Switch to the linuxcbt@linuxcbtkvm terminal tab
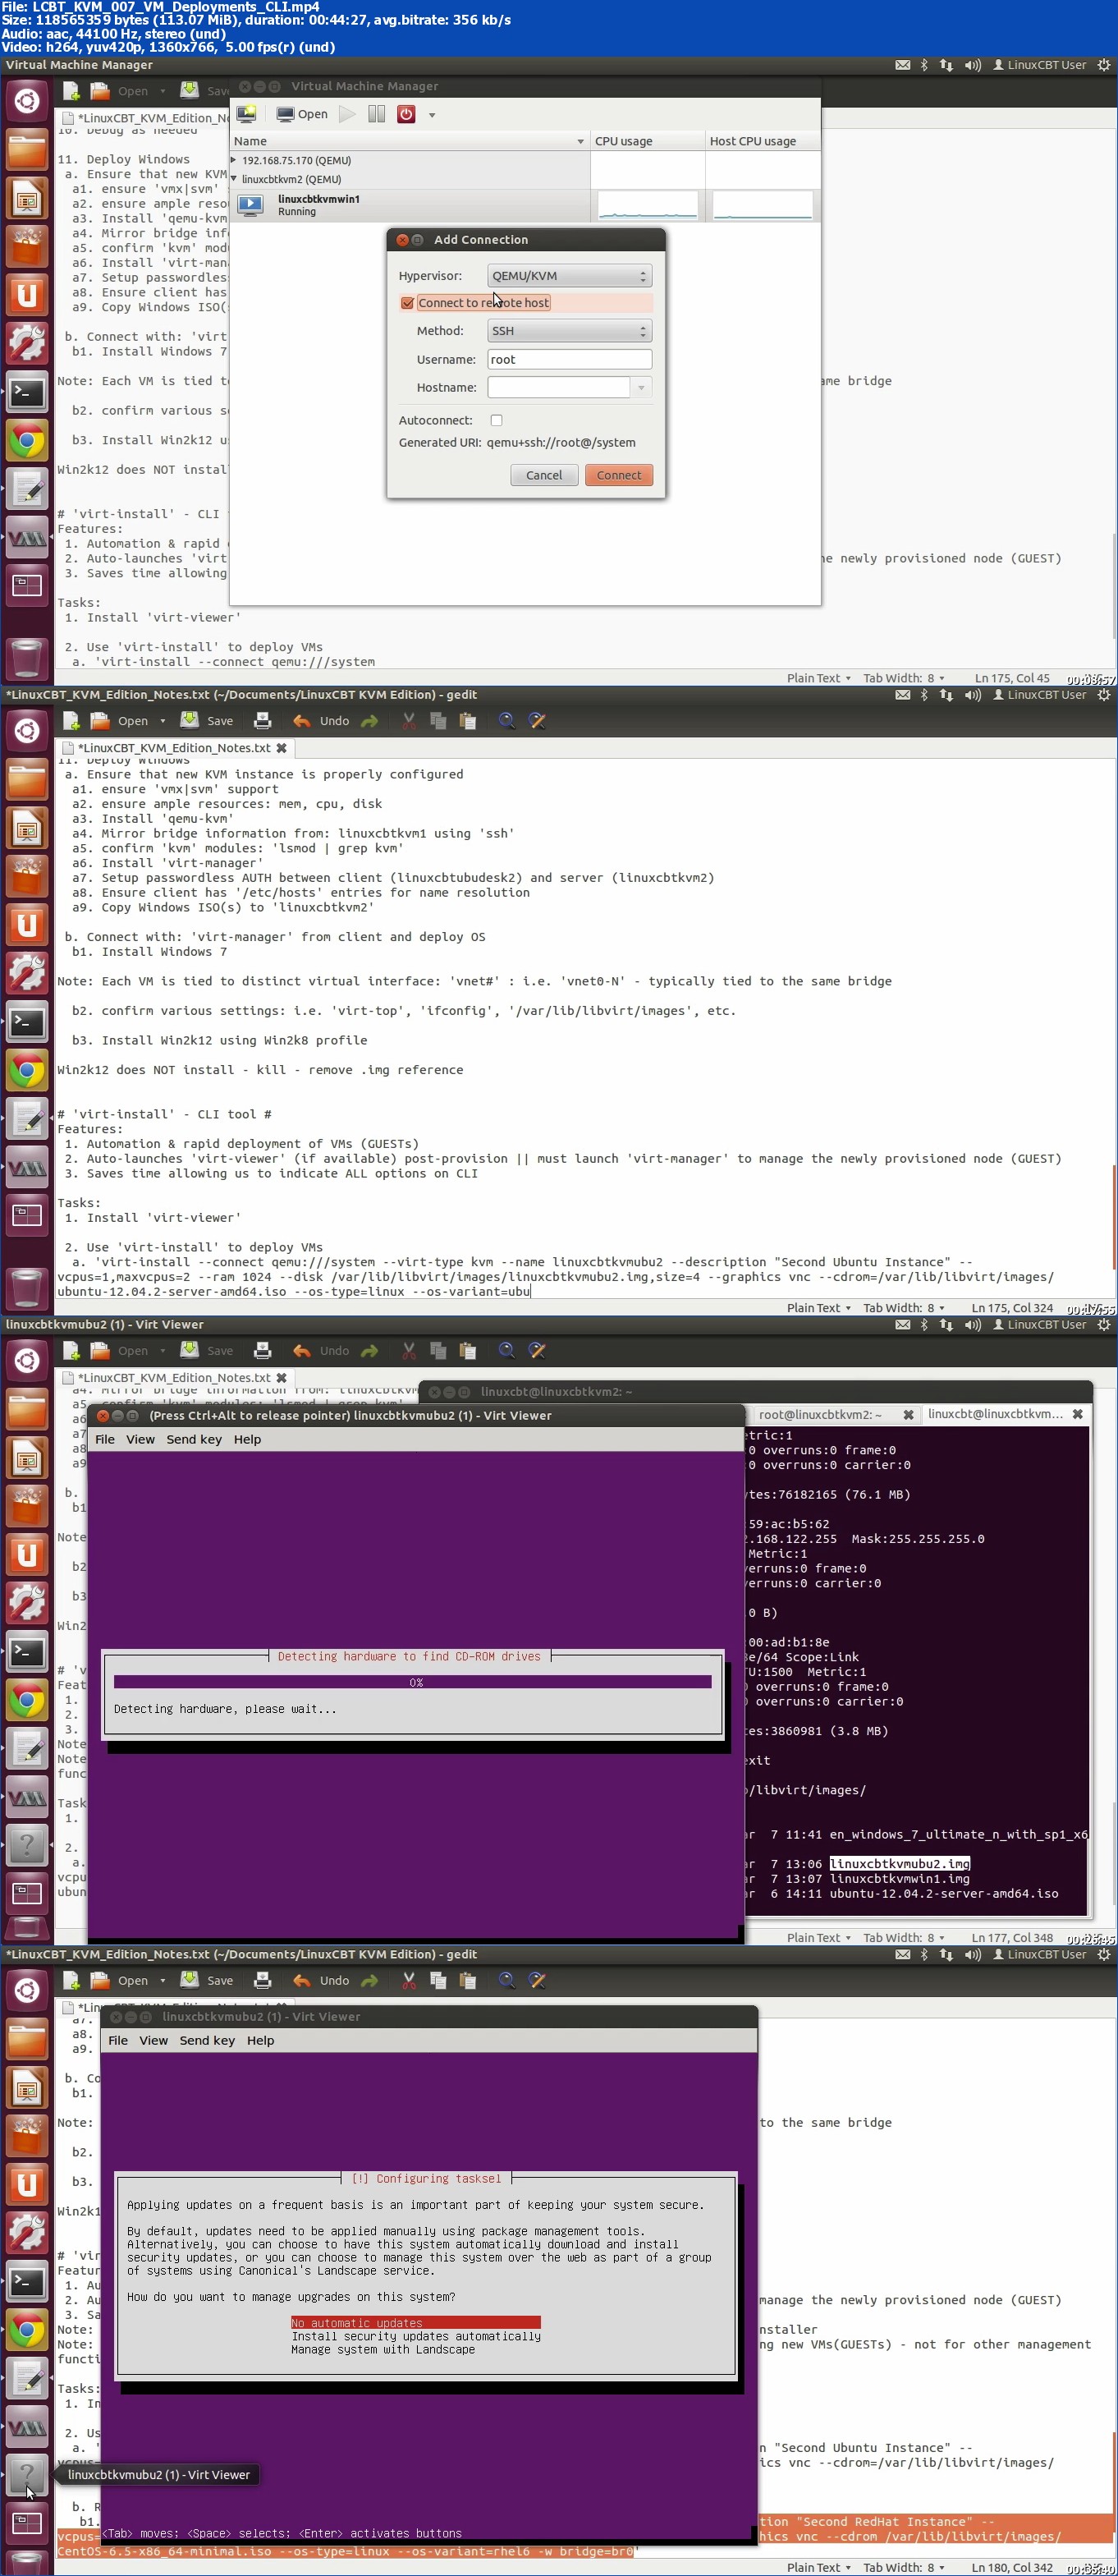Image resolution: width=1118 pixels, height=2576 pixels. pyautogui.click(x=995, y=1414)
